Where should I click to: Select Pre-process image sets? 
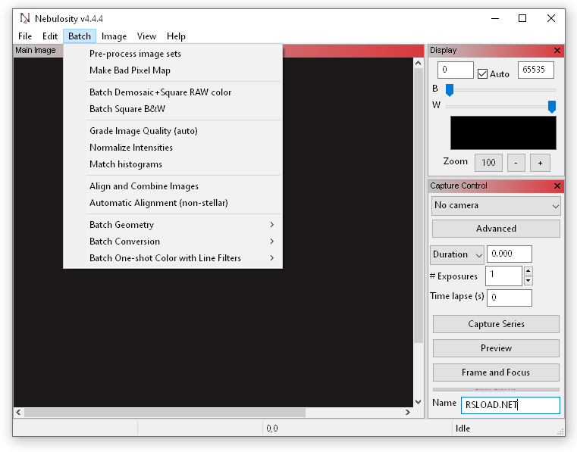tap(173, 54)
